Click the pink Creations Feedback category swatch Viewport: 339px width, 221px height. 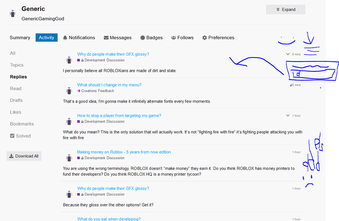[78, 91]
